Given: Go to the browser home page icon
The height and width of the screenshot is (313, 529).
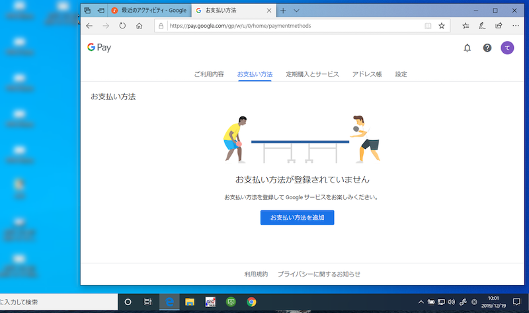Looking at the screenshot, I should 140,26.
